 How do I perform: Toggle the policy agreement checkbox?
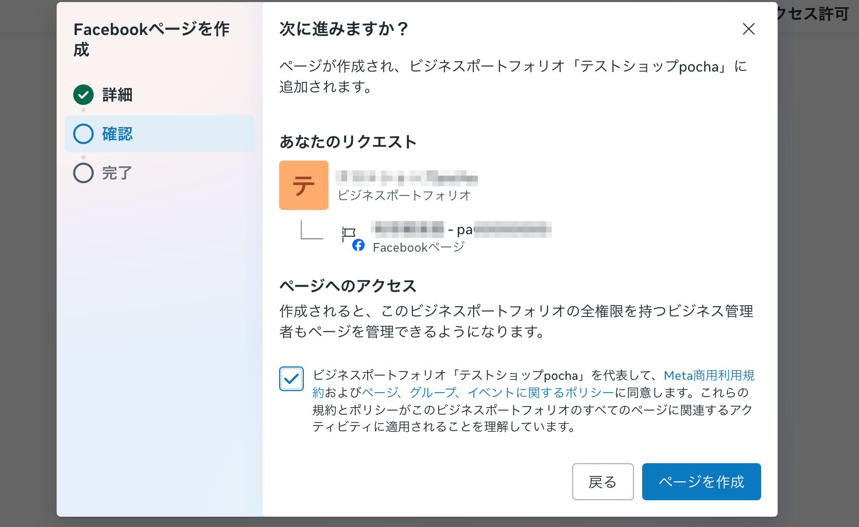click(x=291, y=379)
